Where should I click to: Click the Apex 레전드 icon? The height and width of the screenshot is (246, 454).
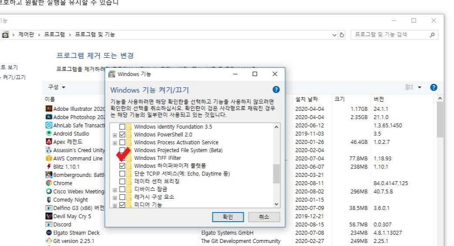click(x=49, y=142)
